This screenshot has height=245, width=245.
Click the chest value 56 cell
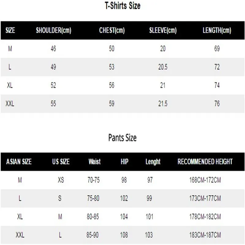[112, 85]
